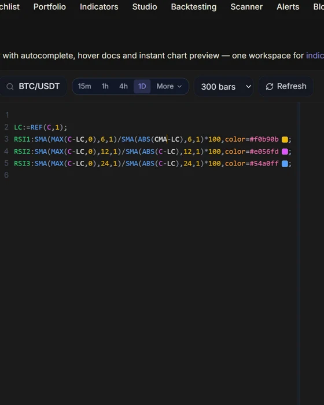
Task: Place cursor on RSI3 label text
Action: pos(22,164)
